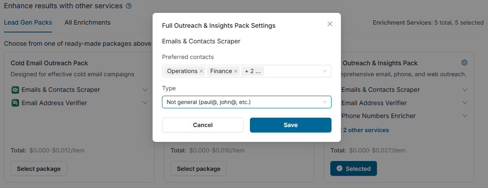Expand Phone Numbers Enricher service

[465, 116]
